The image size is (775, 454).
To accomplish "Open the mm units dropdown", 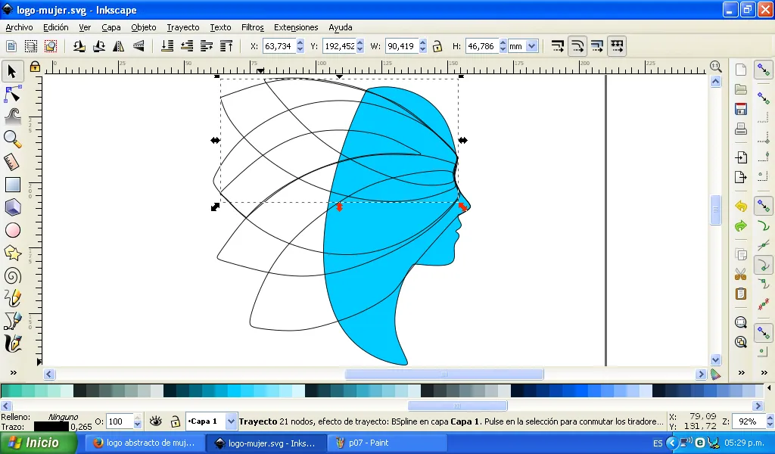I will [532, 46].
